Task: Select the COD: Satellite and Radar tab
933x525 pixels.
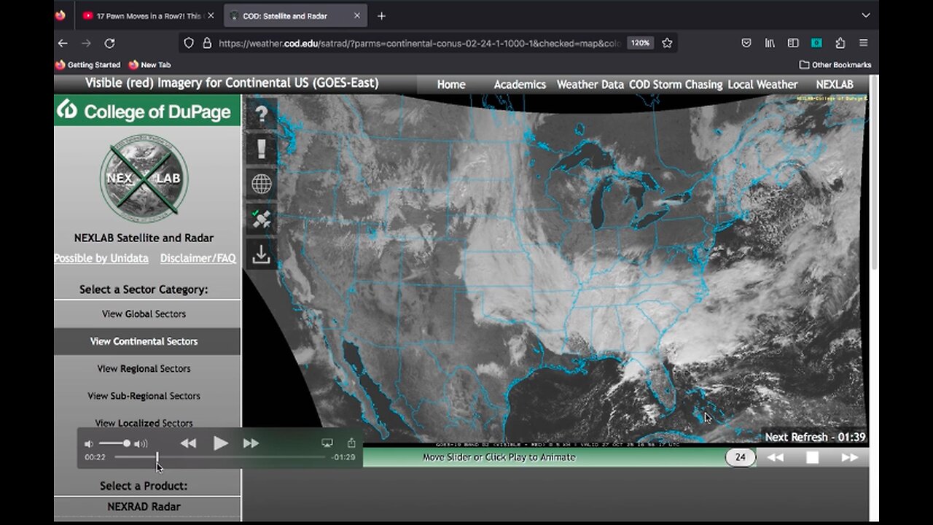Action: coord(296,15)
